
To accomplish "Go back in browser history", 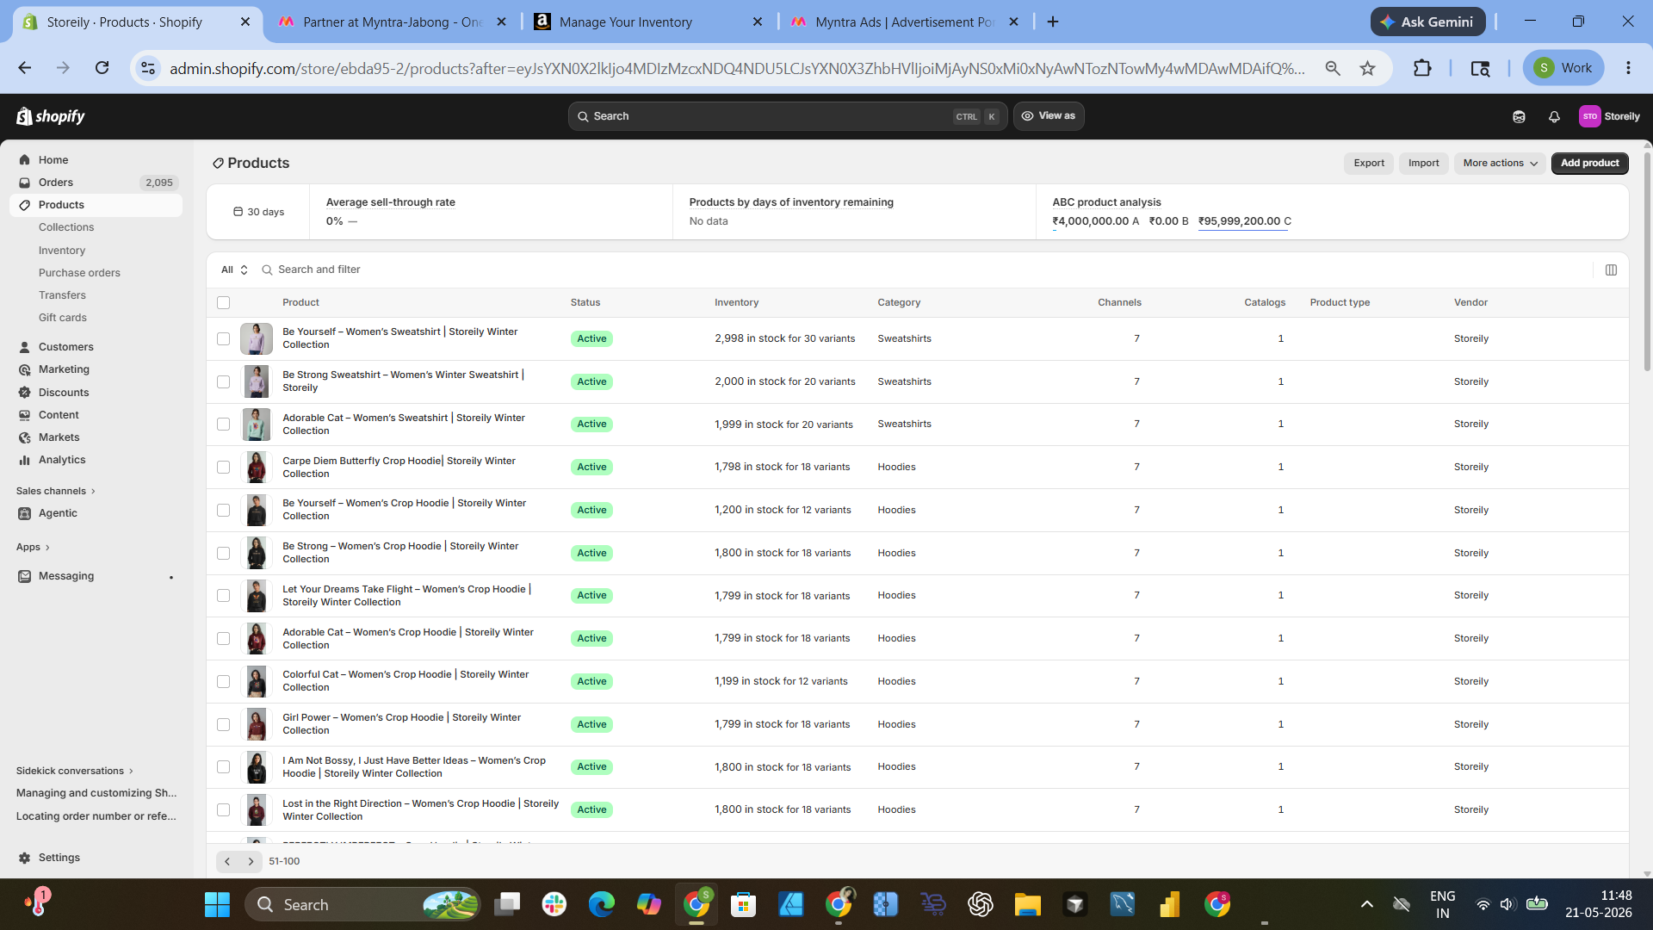I will 25,68.
